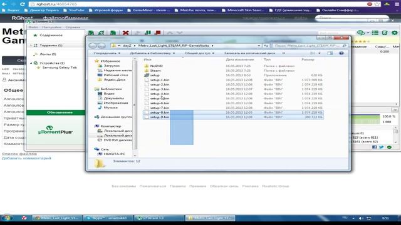Select the setup application file
Screen dimensions: 401x225
pyautogui.click(x=155, y=75)
